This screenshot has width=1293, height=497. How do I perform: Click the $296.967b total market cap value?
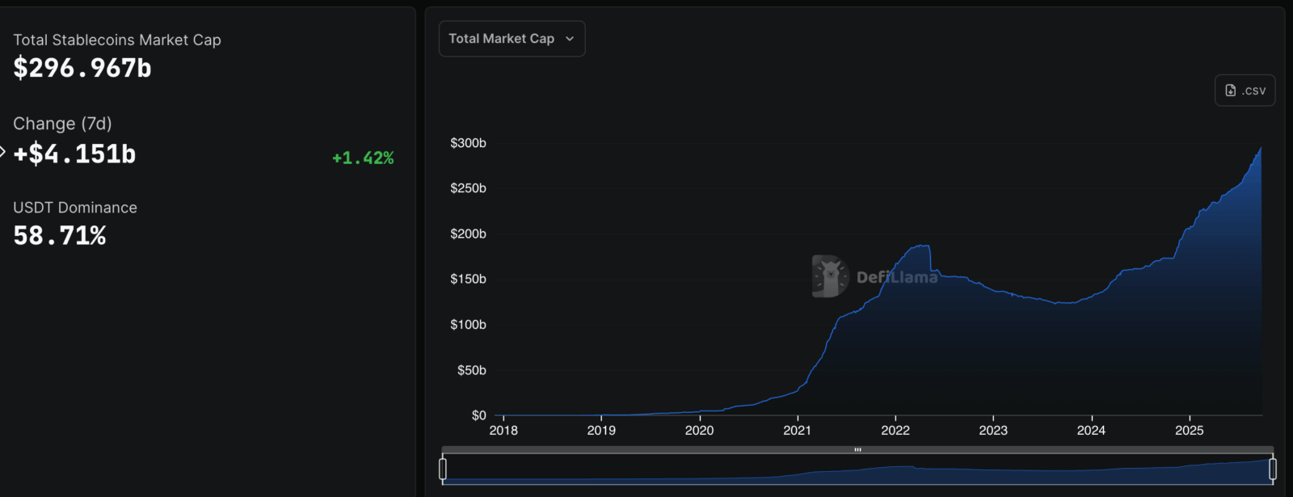pyautogui.click(x=82, y=69)
